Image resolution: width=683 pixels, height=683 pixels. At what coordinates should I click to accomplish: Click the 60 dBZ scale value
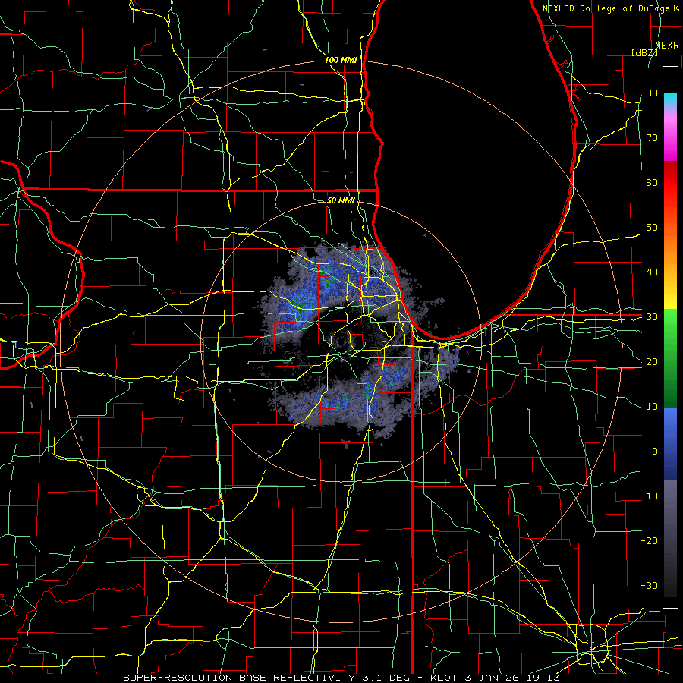[652, 182]
